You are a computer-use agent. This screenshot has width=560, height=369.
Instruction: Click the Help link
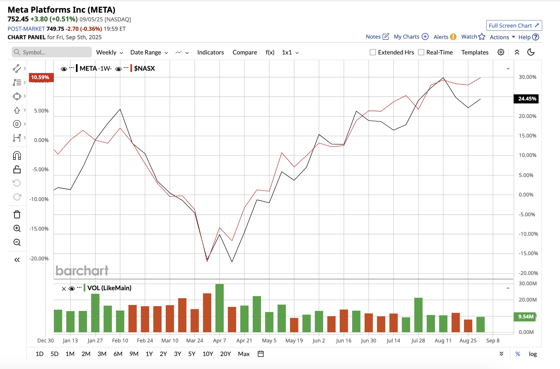coord(524,37)
